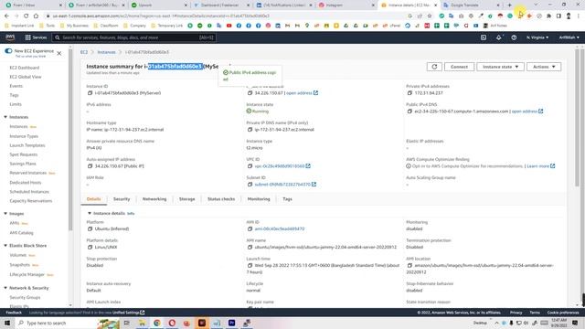
Task: Copy the Instance ID with the copy icon
Action: 90,93
